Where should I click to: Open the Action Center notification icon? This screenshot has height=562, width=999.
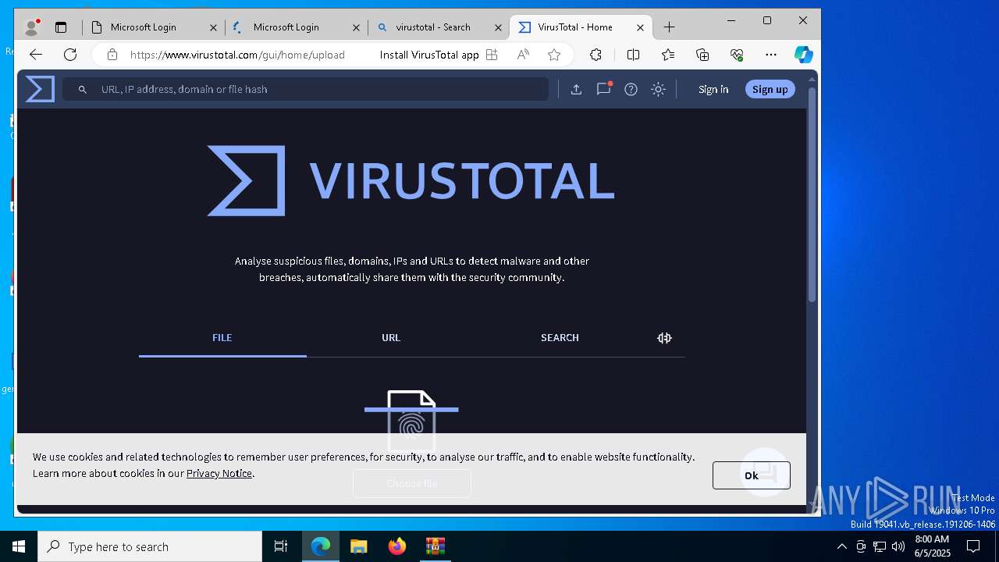(x=973, y=546)
